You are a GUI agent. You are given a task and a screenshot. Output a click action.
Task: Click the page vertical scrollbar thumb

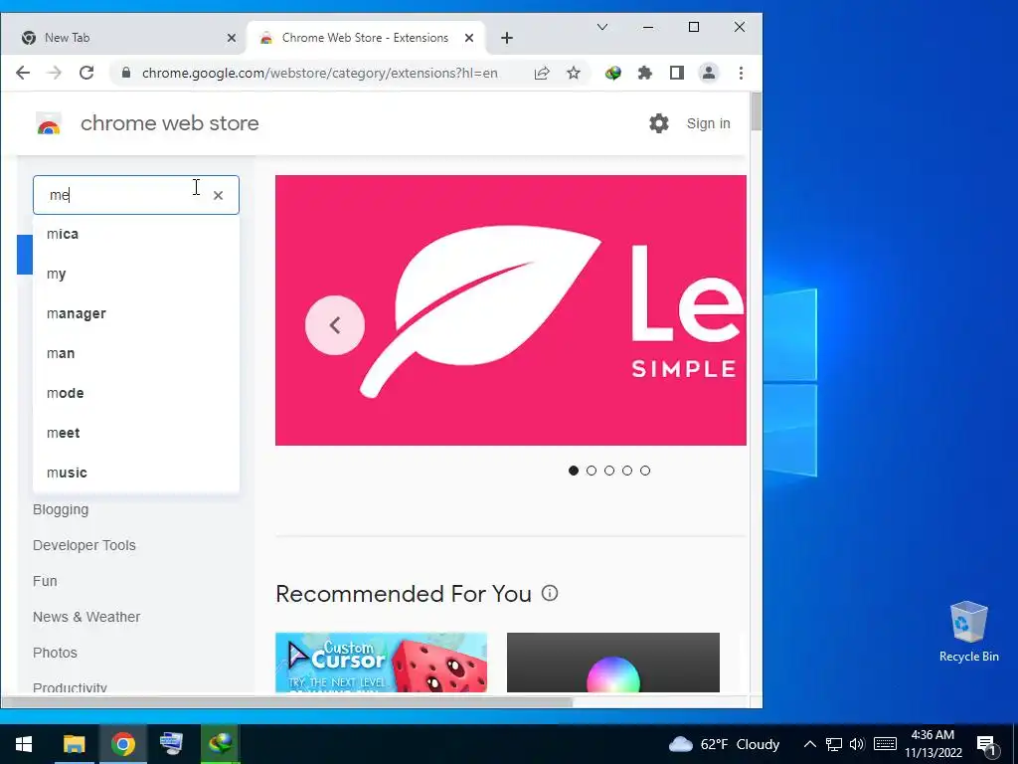(x=756, y=111)
